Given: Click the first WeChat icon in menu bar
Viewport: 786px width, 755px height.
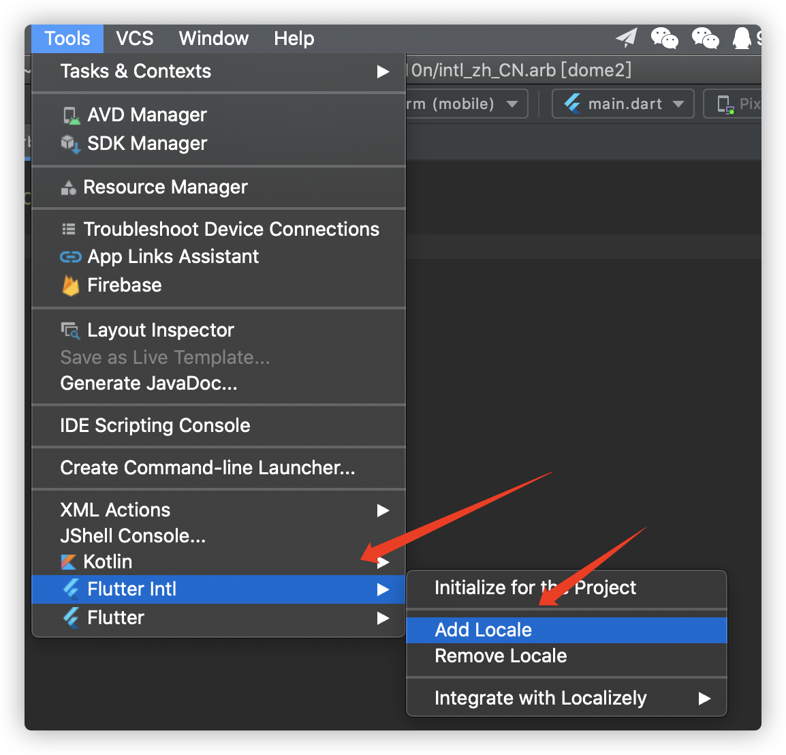Looking at the screenshot, I should click(x=664, y=38).
